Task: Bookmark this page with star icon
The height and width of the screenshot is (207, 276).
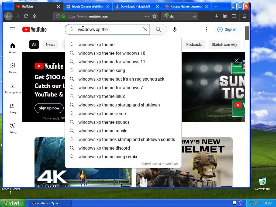Action: tap(154, 16)
